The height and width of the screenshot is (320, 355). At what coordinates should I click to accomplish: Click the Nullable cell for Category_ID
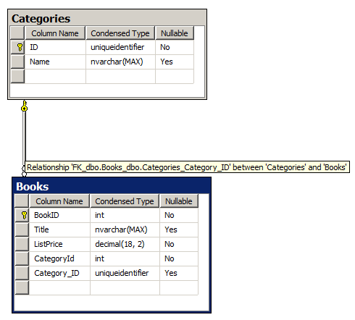179,273
